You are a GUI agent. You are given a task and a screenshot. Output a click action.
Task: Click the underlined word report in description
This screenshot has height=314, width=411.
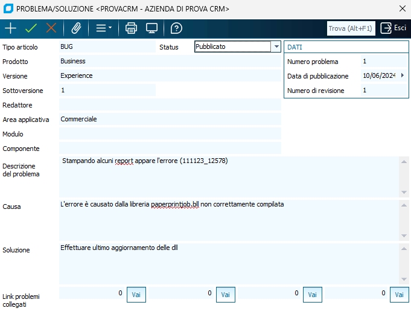pos(124,161)
